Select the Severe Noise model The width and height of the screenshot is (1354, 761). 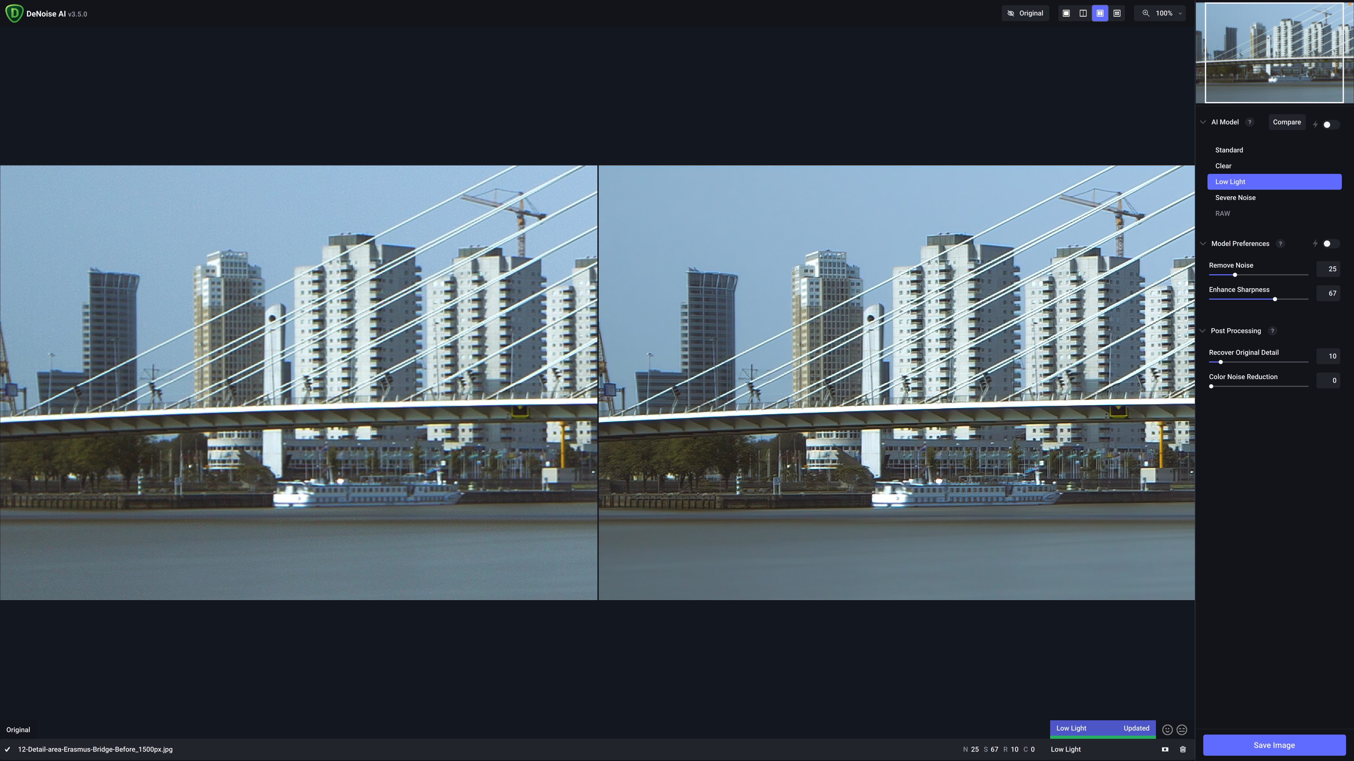1235,197
